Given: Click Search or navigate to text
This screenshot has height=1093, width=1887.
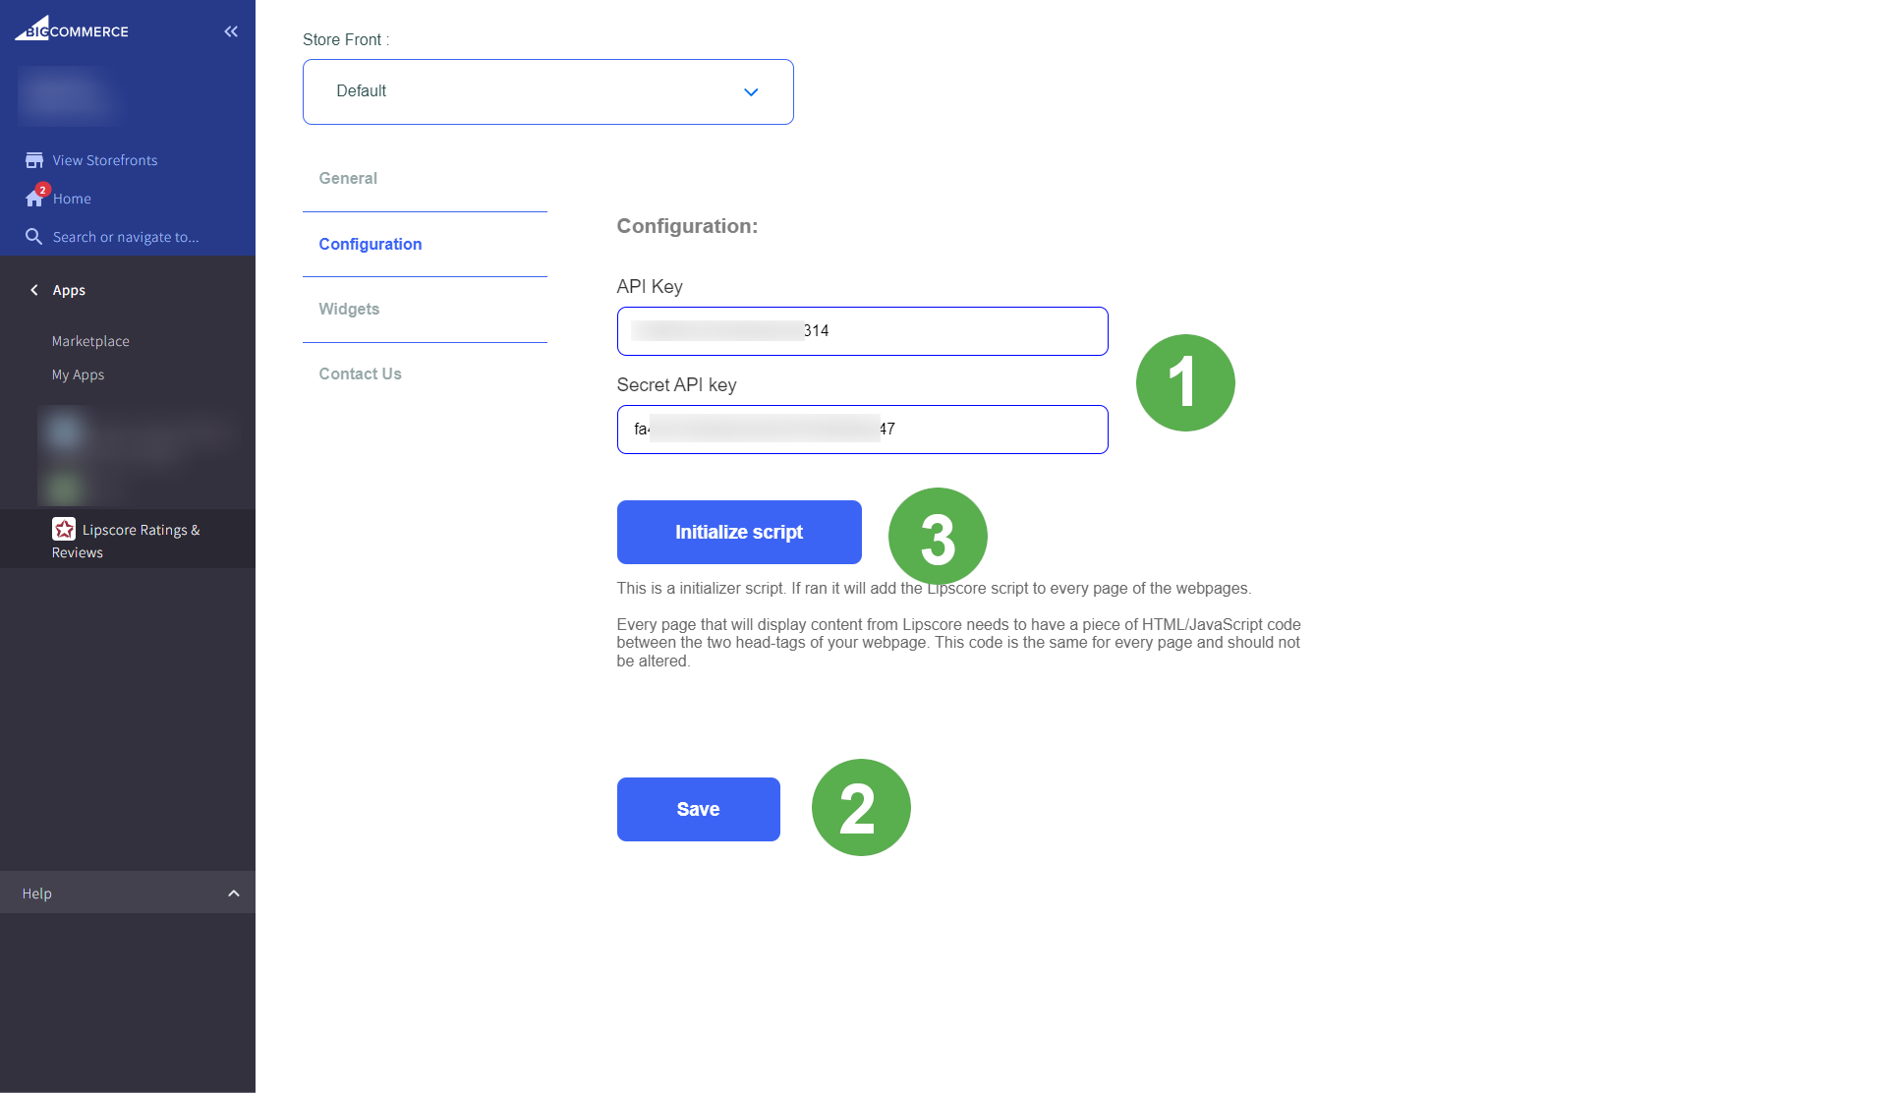Looking at the screenshot, I should point(126,237).
